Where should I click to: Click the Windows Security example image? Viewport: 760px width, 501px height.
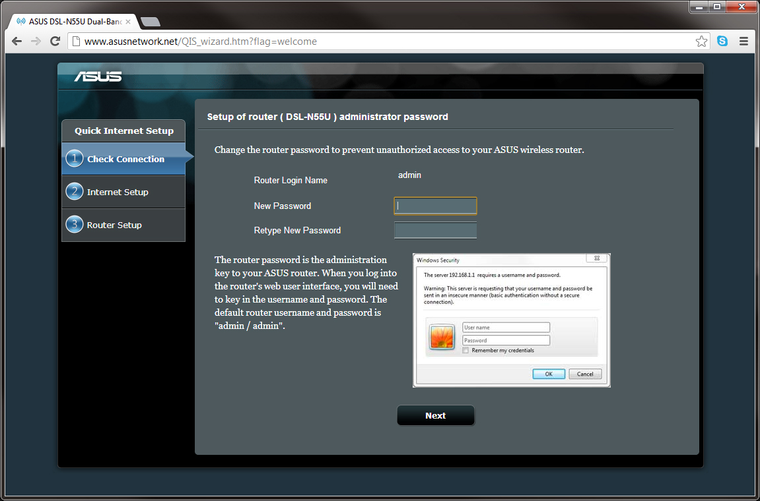coord(511,320)
